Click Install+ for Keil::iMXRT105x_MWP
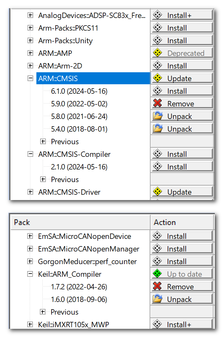The width and height of the screenshot is (223, 337). (182, 324)
